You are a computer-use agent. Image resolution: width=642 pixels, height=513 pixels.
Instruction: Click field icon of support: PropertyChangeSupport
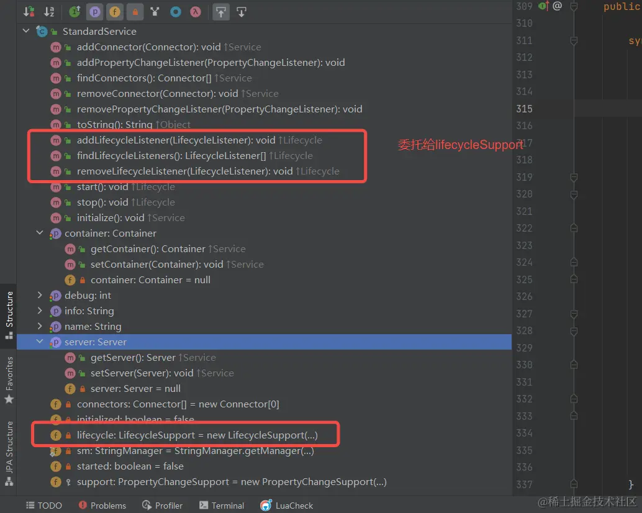[56, 482]
